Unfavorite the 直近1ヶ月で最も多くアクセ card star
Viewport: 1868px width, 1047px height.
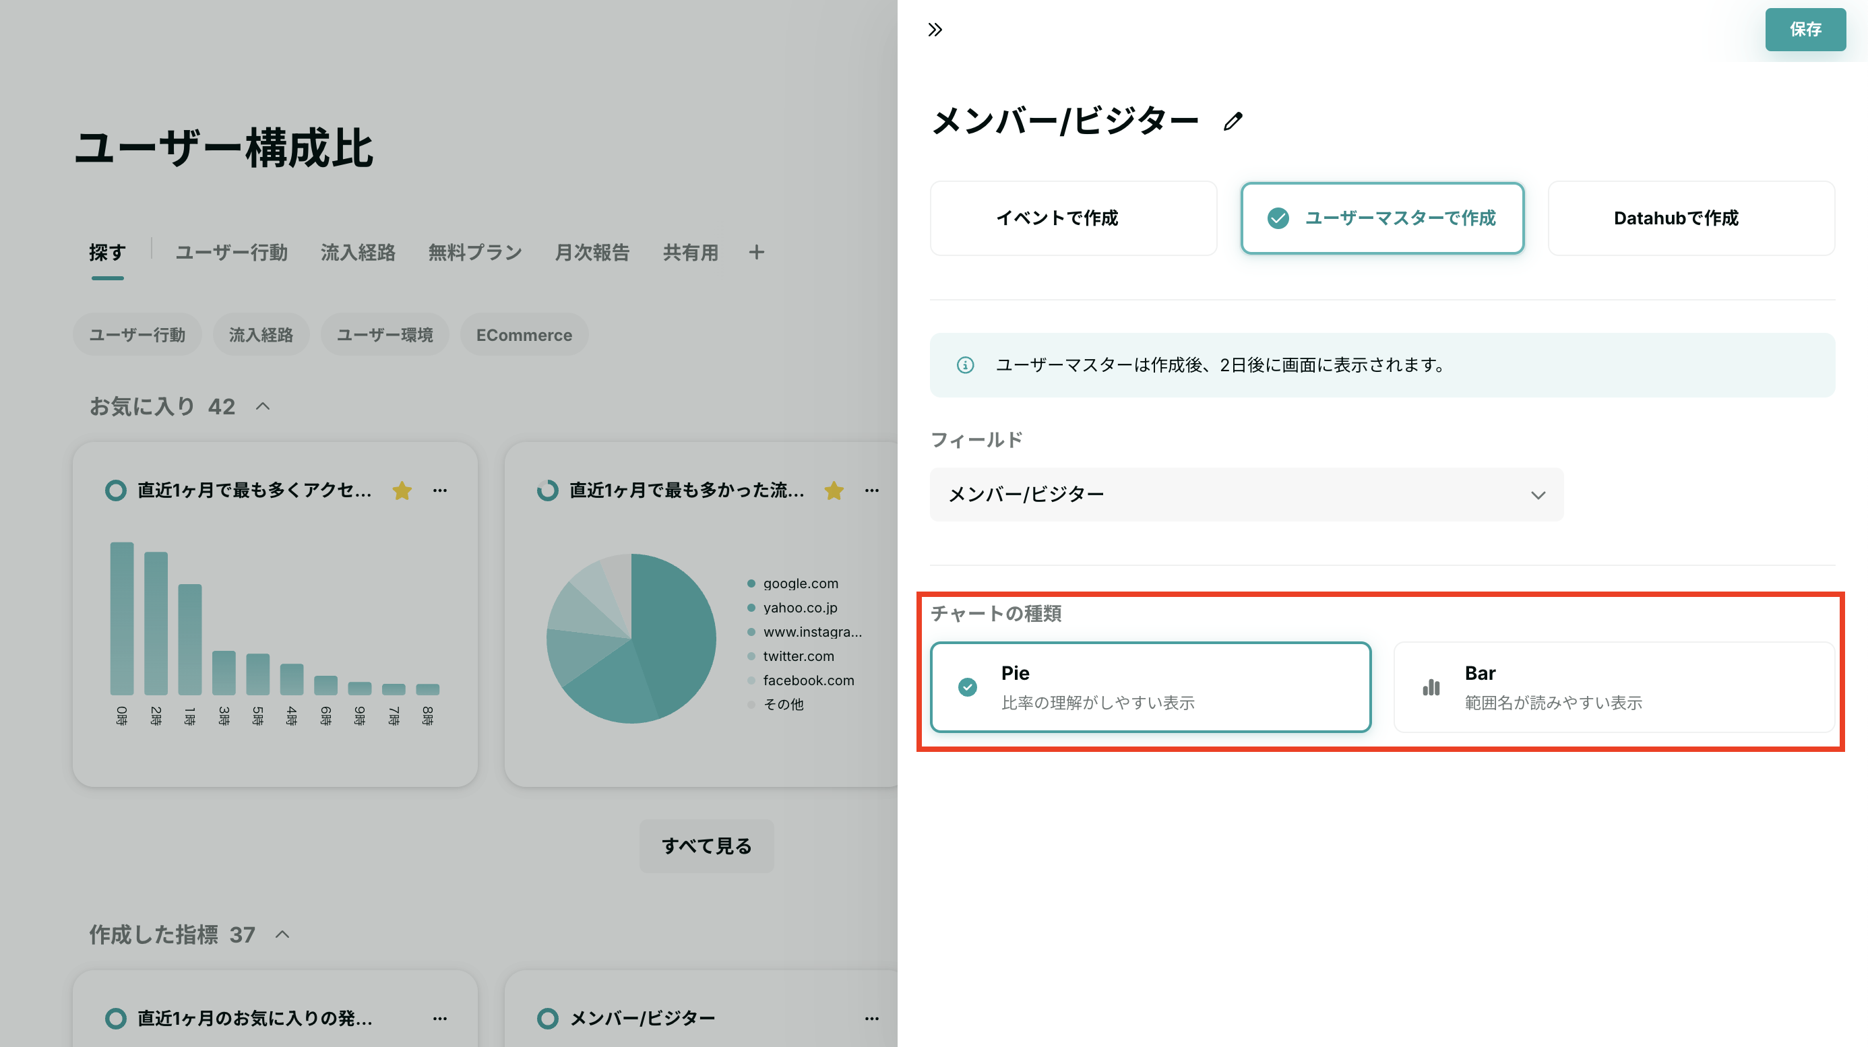pyautogui.click(x=402, y=491)
